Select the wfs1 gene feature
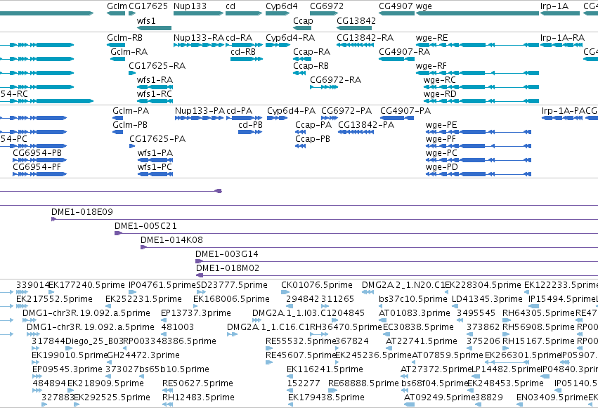The width and height of the screenshot is (598, 408). click(x=154, y=28)
